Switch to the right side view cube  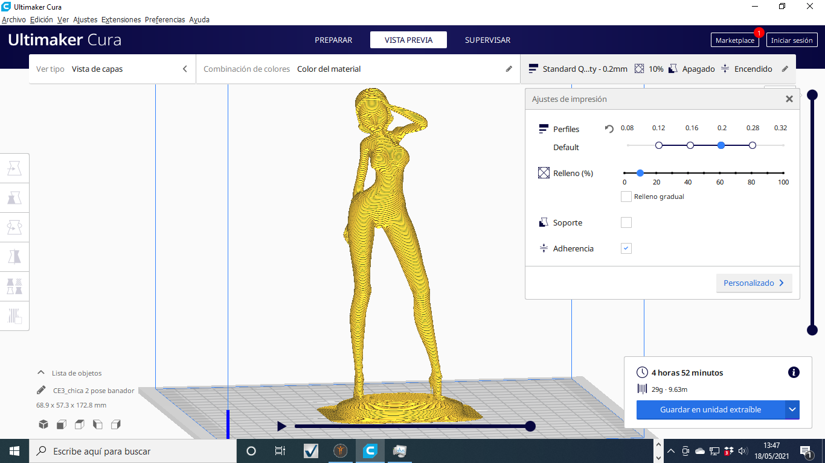[116, 424]
